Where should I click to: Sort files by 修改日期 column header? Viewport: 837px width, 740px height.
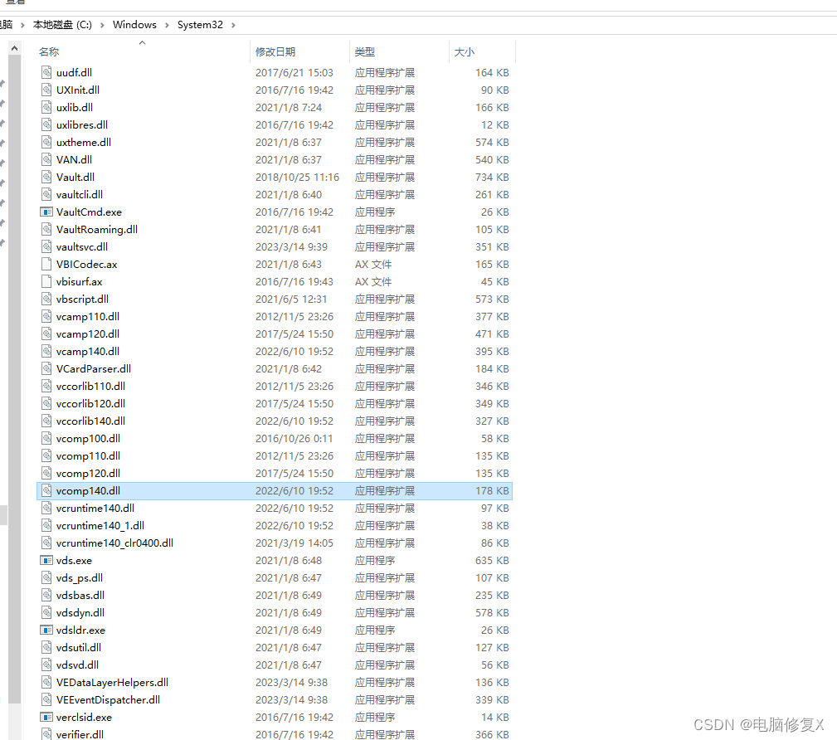[x=275, y=51]
